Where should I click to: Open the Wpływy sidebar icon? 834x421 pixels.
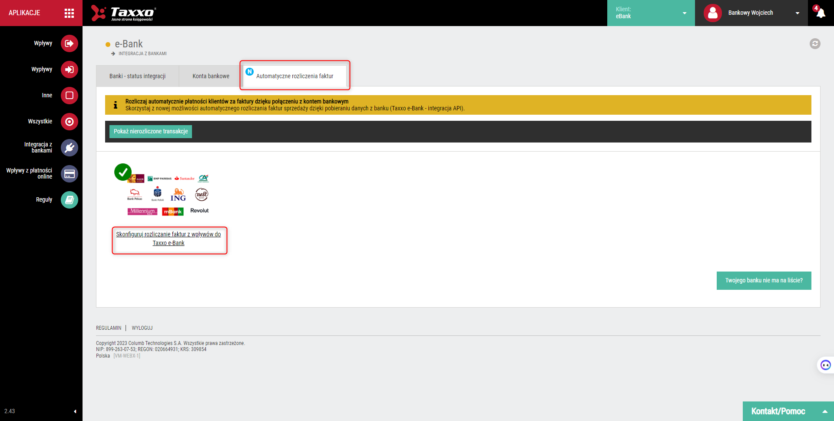coord(69,43)
